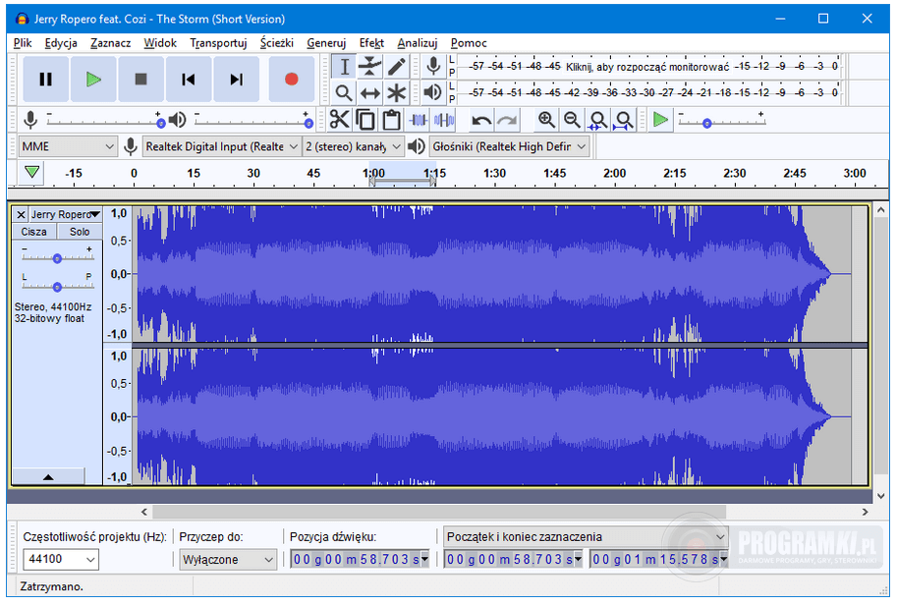Click the selection end time field 01 m 15.578 s

pyautogui.click(x=659, y=559)
